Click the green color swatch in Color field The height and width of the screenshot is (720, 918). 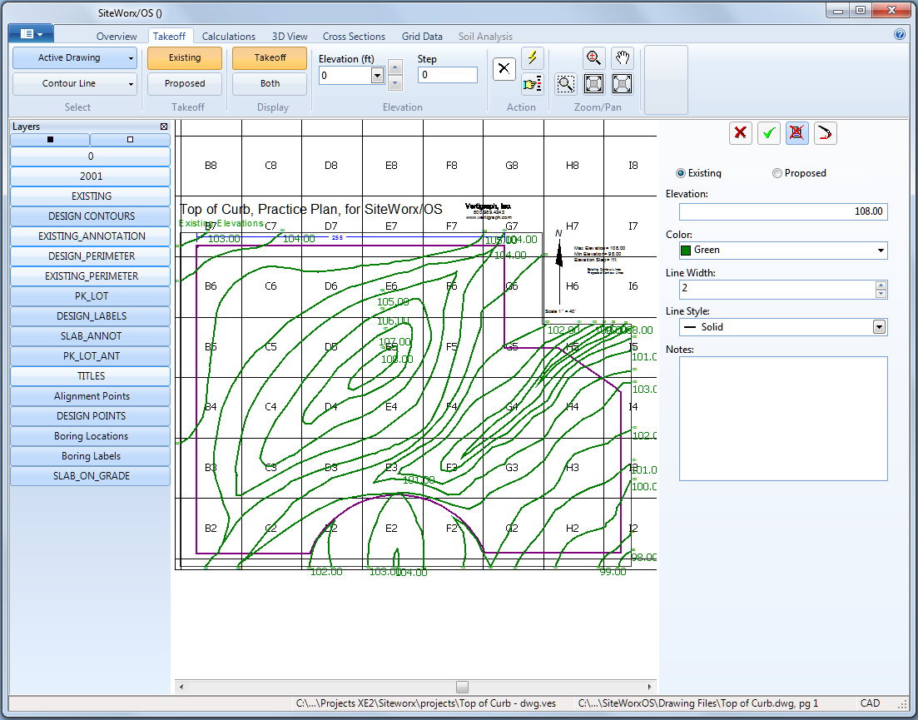(686, 251)
